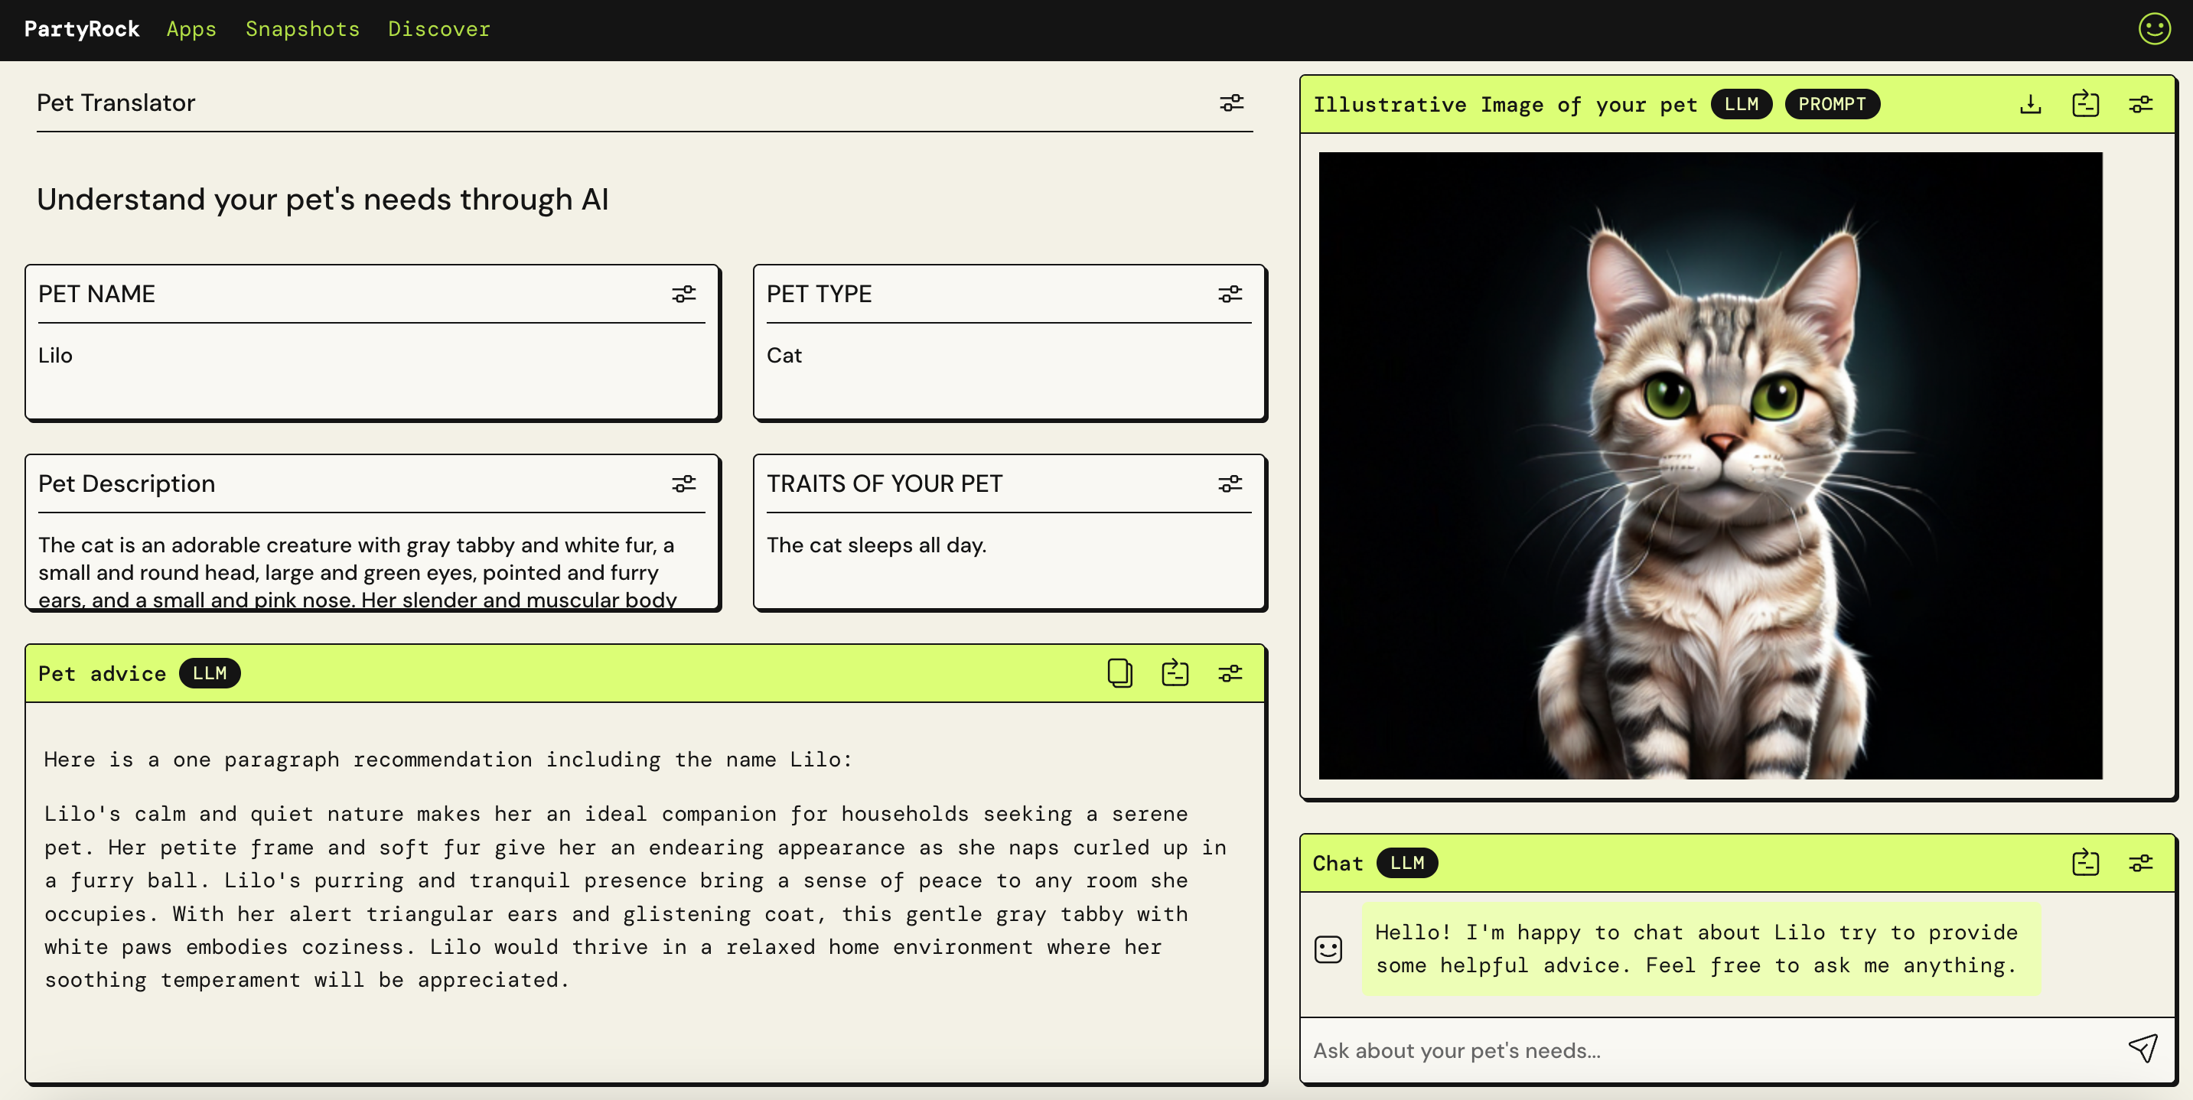
Task: Regenerate the Pet advice output
Action: coord(1175,673)
